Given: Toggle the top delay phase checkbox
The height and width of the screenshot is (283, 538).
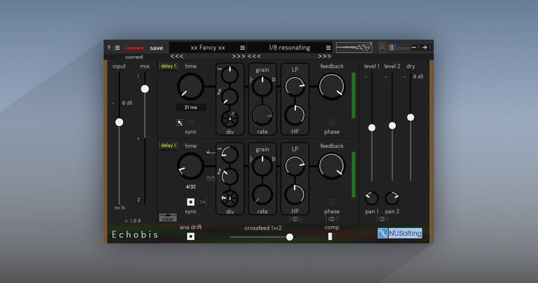Looking at the screenshot, I should [x=331, y=122].
